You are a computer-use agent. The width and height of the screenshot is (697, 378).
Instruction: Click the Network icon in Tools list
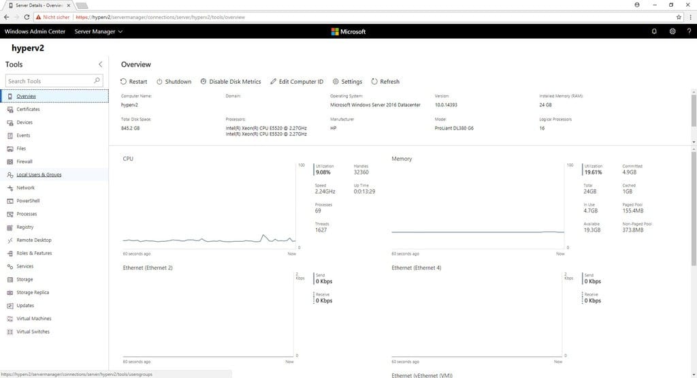(10, 188)
